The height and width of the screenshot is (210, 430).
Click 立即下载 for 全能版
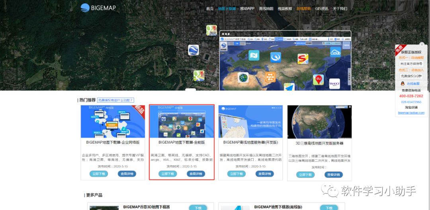click(168, 174)
